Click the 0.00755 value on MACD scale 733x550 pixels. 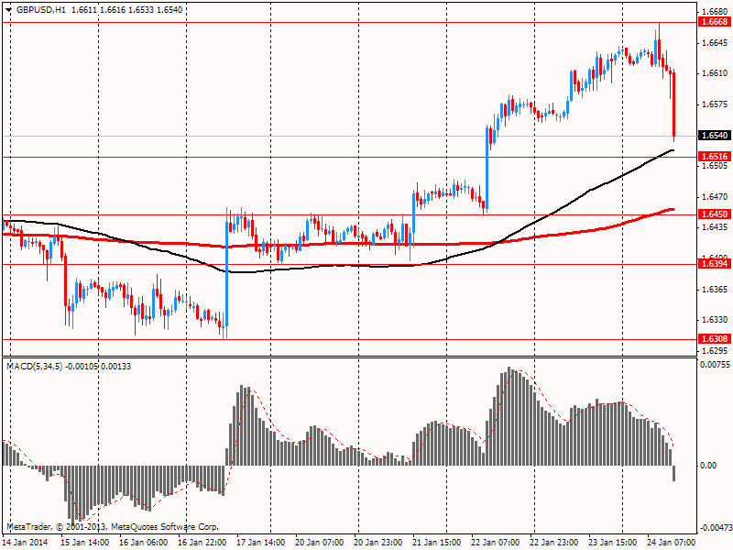[714, 365]
